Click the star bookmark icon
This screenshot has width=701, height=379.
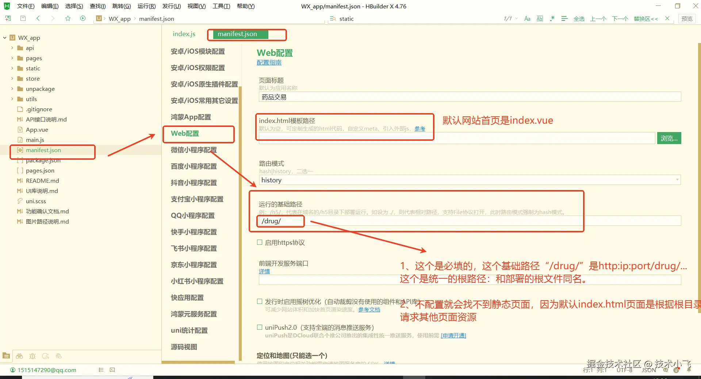coord(68,18)
